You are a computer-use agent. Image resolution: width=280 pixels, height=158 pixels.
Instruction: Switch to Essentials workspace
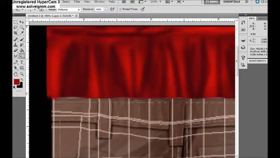231,2
